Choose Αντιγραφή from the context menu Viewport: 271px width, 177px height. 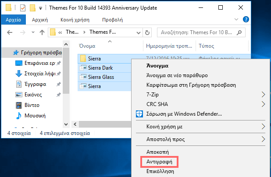[159, 162]
